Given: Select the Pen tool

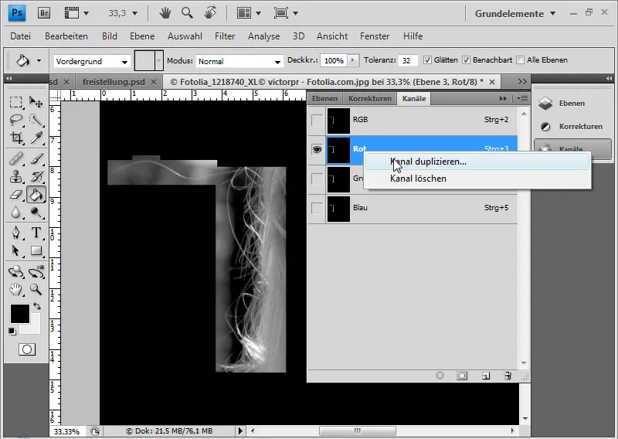Looking at the screenshot, I should click(15, 233).
